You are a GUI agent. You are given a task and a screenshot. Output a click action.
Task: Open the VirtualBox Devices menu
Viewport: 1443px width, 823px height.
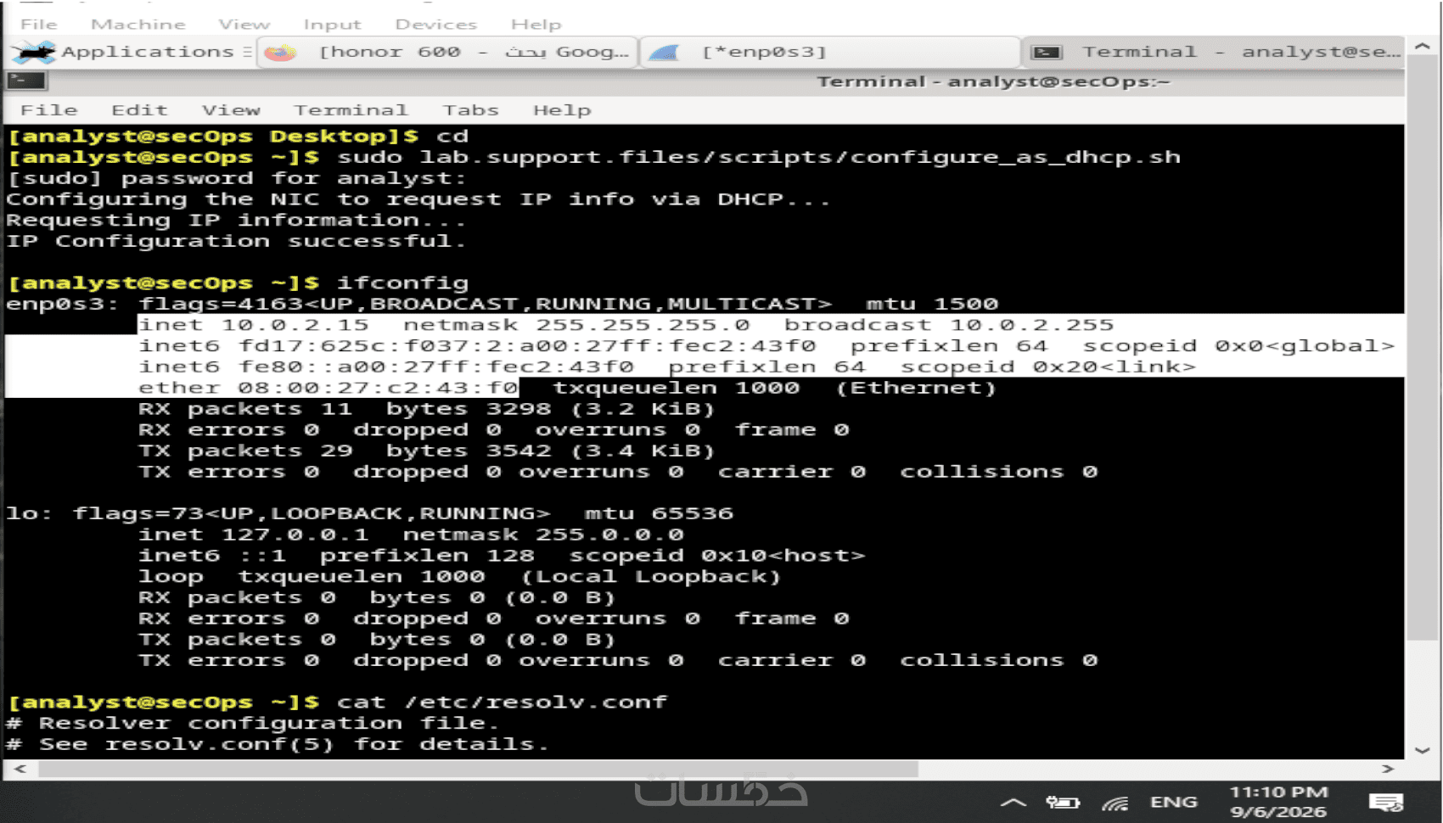tap(436, 25)
